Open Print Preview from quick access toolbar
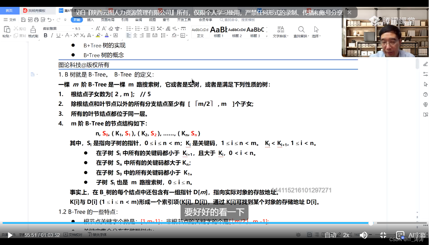Image resolution: width=429 pixels, height=245 pixels. tap(43, 20)
